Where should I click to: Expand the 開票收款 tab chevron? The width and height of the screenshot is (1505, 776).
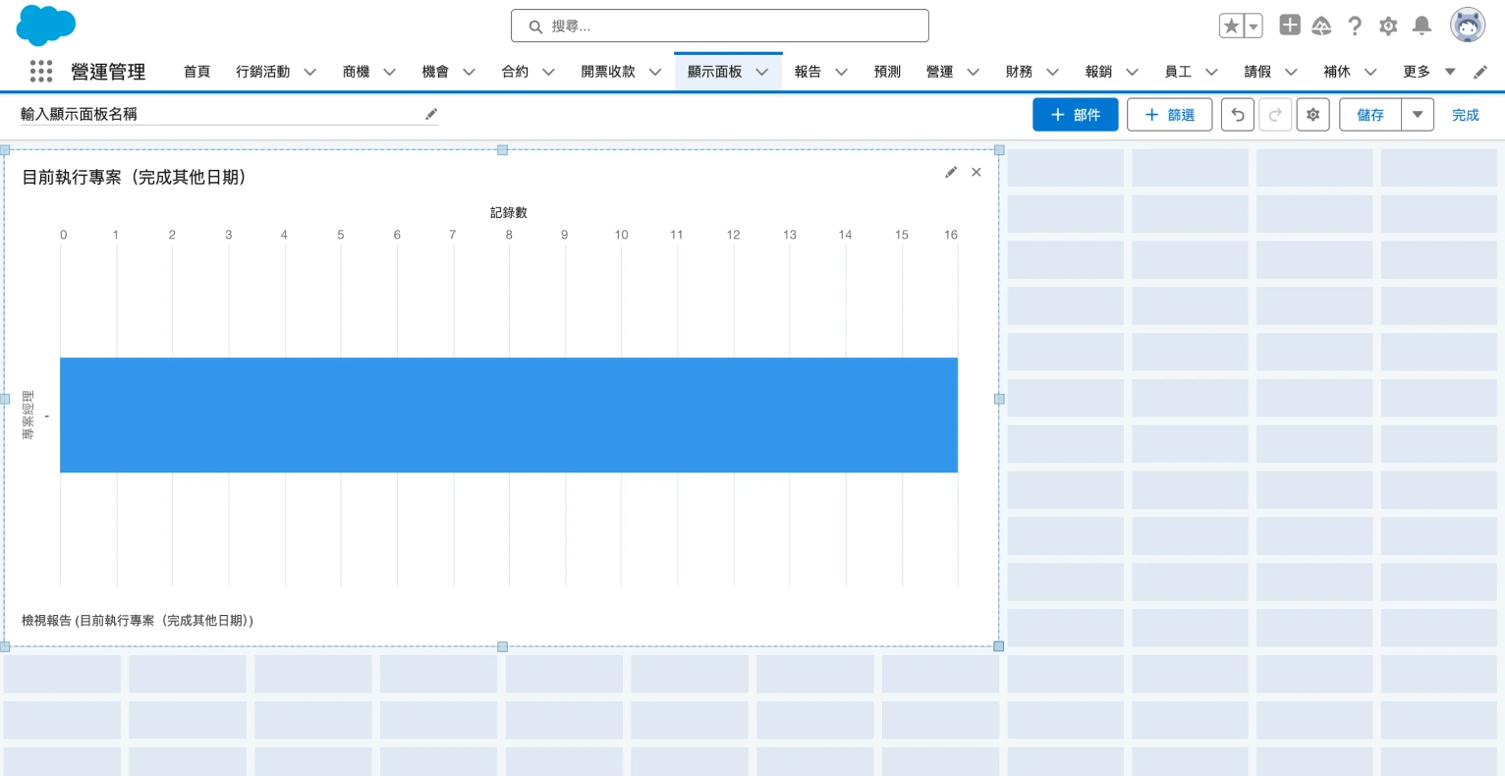pos(654,72)
